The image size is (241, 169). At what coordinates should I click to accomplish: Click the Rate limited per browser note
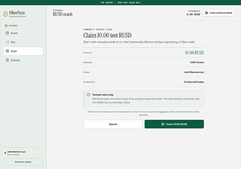[x=144, y=113]
